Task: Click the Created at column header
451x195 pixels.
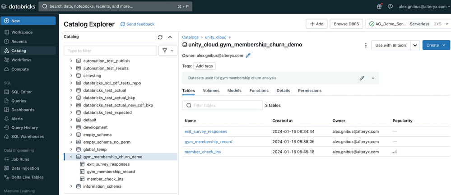Action: 283,121
